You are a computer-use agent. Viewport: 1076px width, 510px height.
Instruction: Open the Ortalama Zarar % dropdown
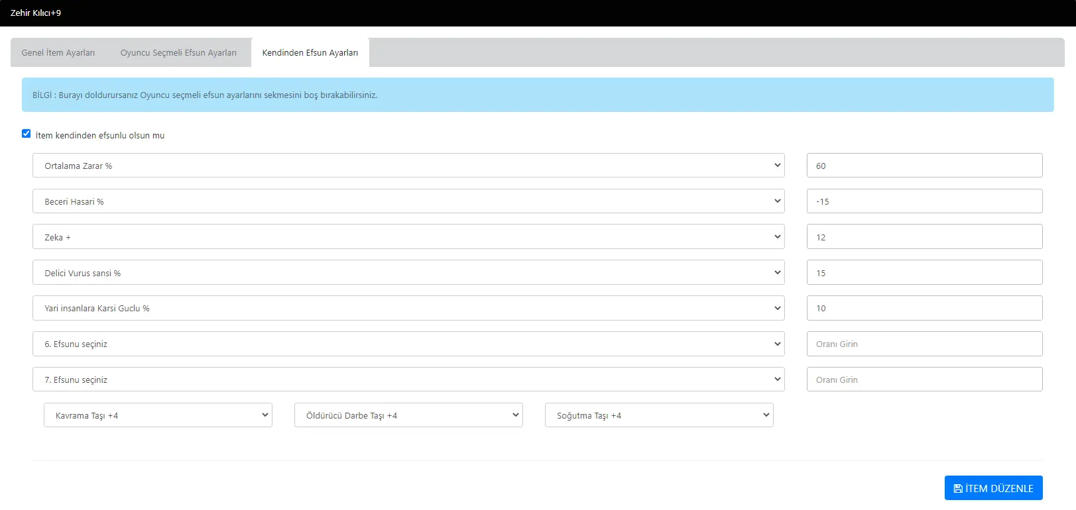tap(408, 166)
